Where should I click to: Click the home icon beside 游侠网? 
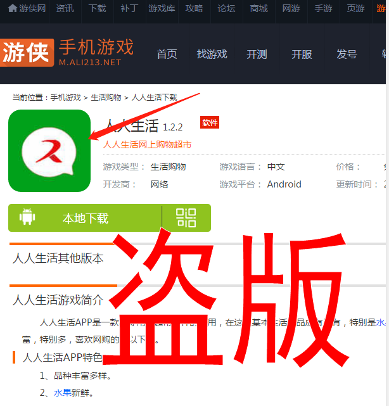coord(13,8)
